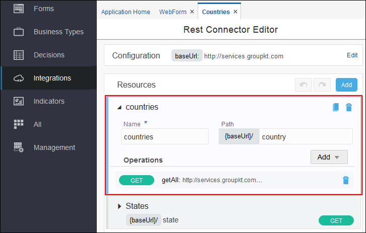Image resolution: width=366 pixels, height=233 pixels.
Task: Click the Indicators chart icon
Action: click(19, 101)
